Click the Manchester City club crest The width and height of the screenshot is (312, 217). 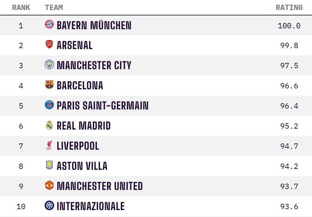pyautogui.click(x=49, y=65)
